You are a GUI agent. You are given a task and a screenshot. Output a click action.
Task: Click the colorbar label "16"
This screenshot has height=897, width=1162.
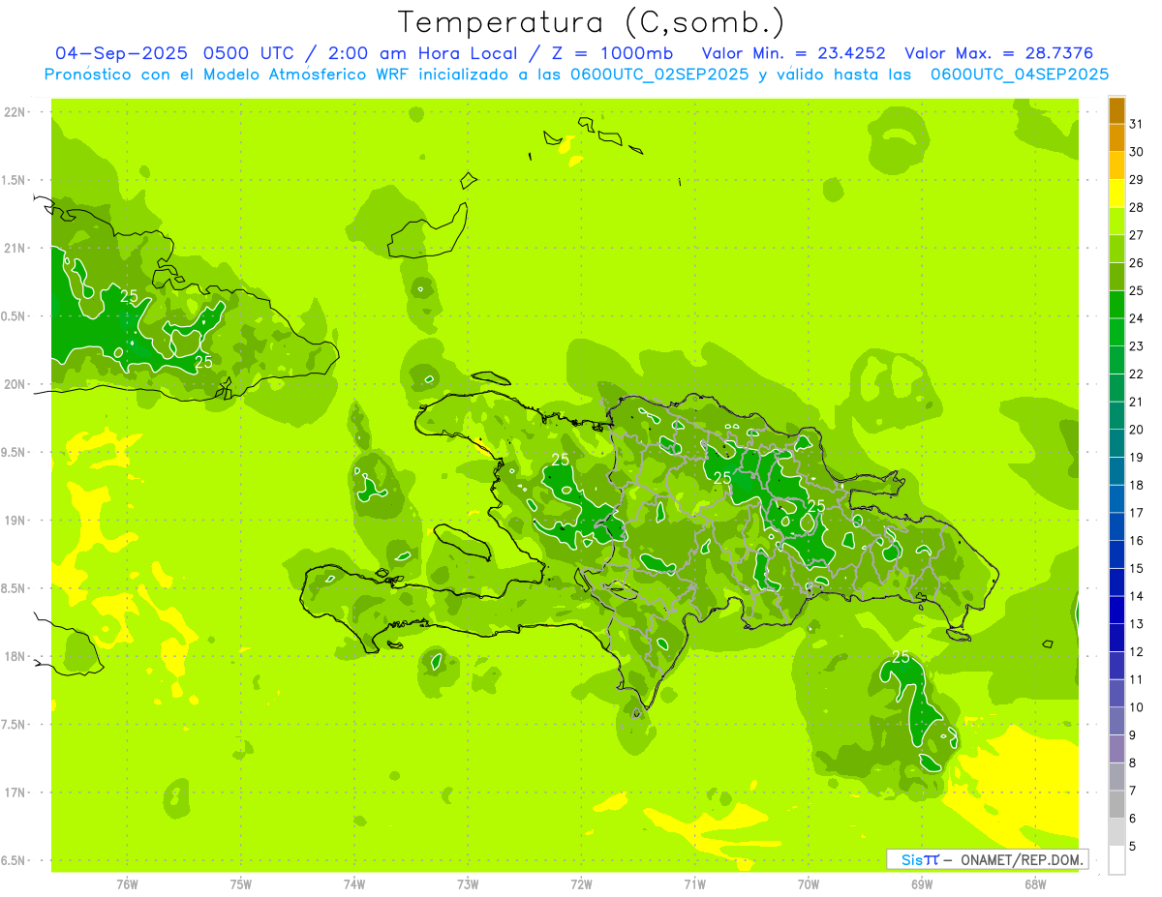[x=1137, y=541]
